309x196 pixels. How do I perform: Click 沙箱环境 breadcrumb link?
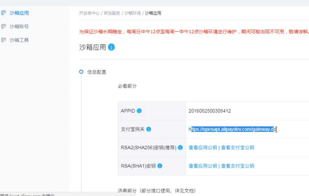click(x=132, y=13)
